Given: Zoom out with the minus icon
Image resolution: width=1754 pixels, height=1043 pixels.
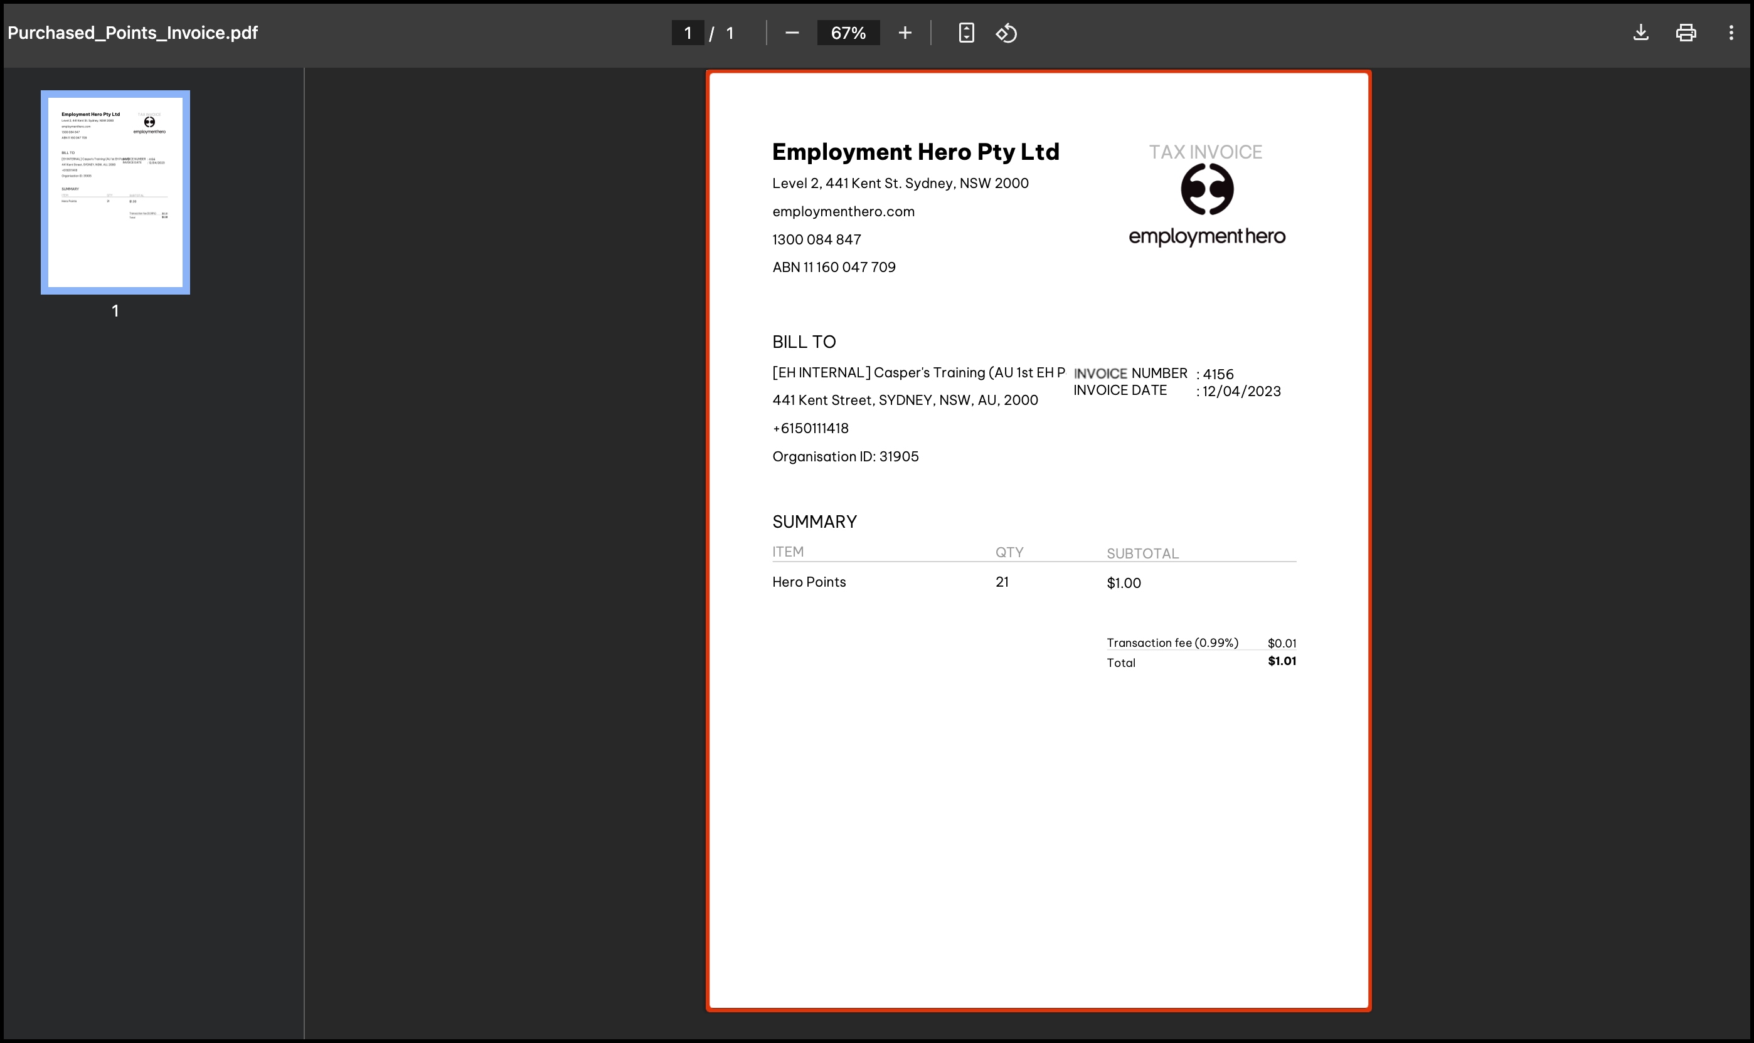Looking at the screenshot, I should [792, 33].
